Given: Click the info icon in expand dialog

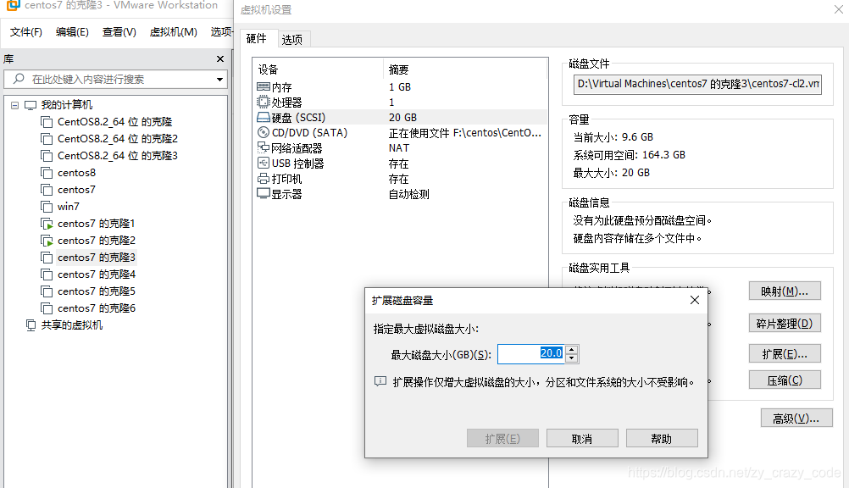Looking at the screenshot, I should [380, 382].
